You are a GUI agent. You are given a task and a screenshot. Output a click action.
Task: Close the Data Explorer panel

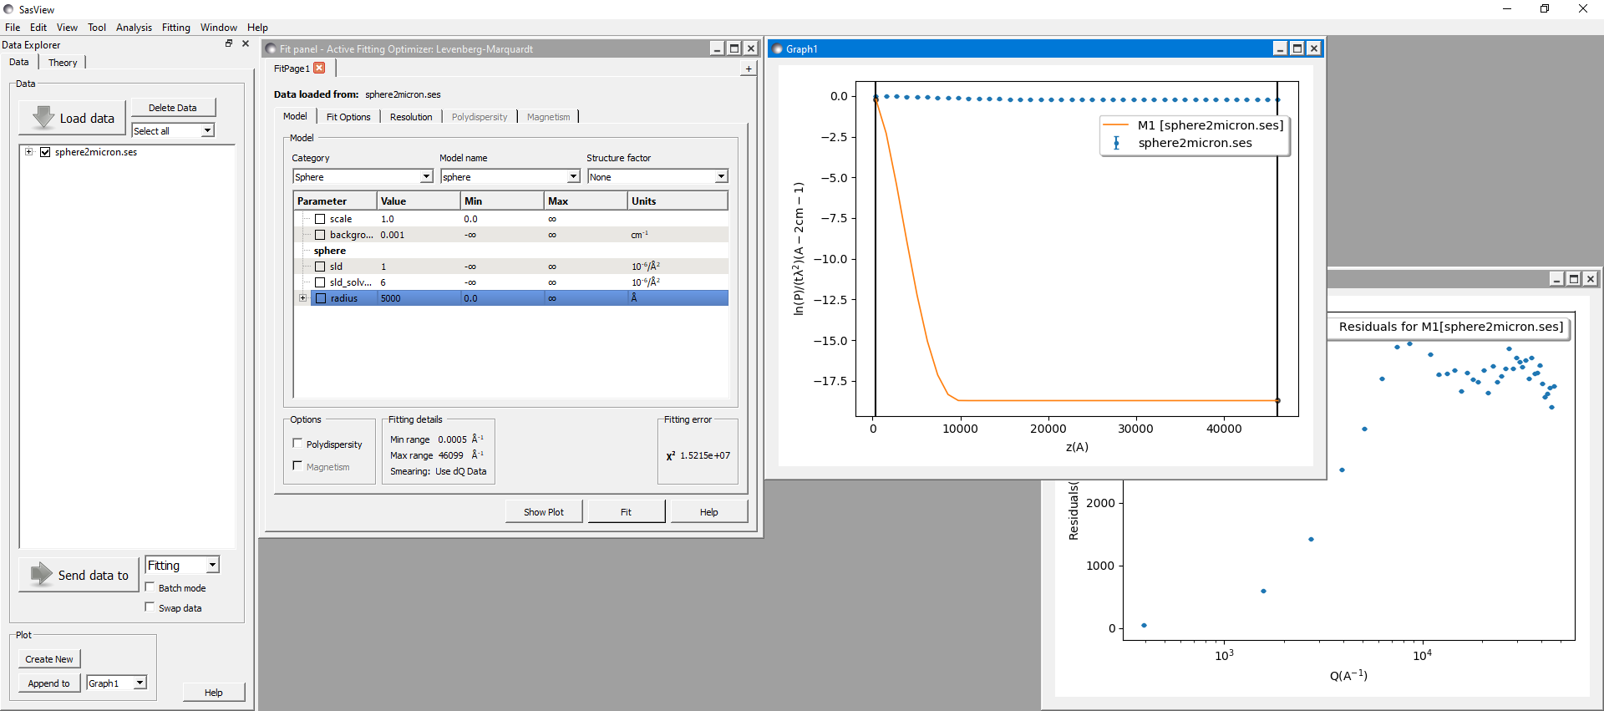(246, 43)
